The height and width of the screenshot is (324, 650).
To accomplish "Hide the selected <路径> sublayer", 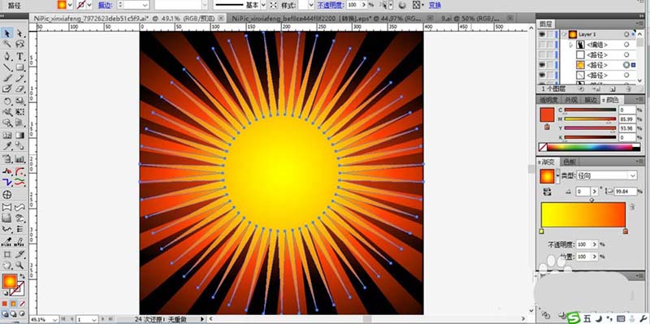I will 542,65.
